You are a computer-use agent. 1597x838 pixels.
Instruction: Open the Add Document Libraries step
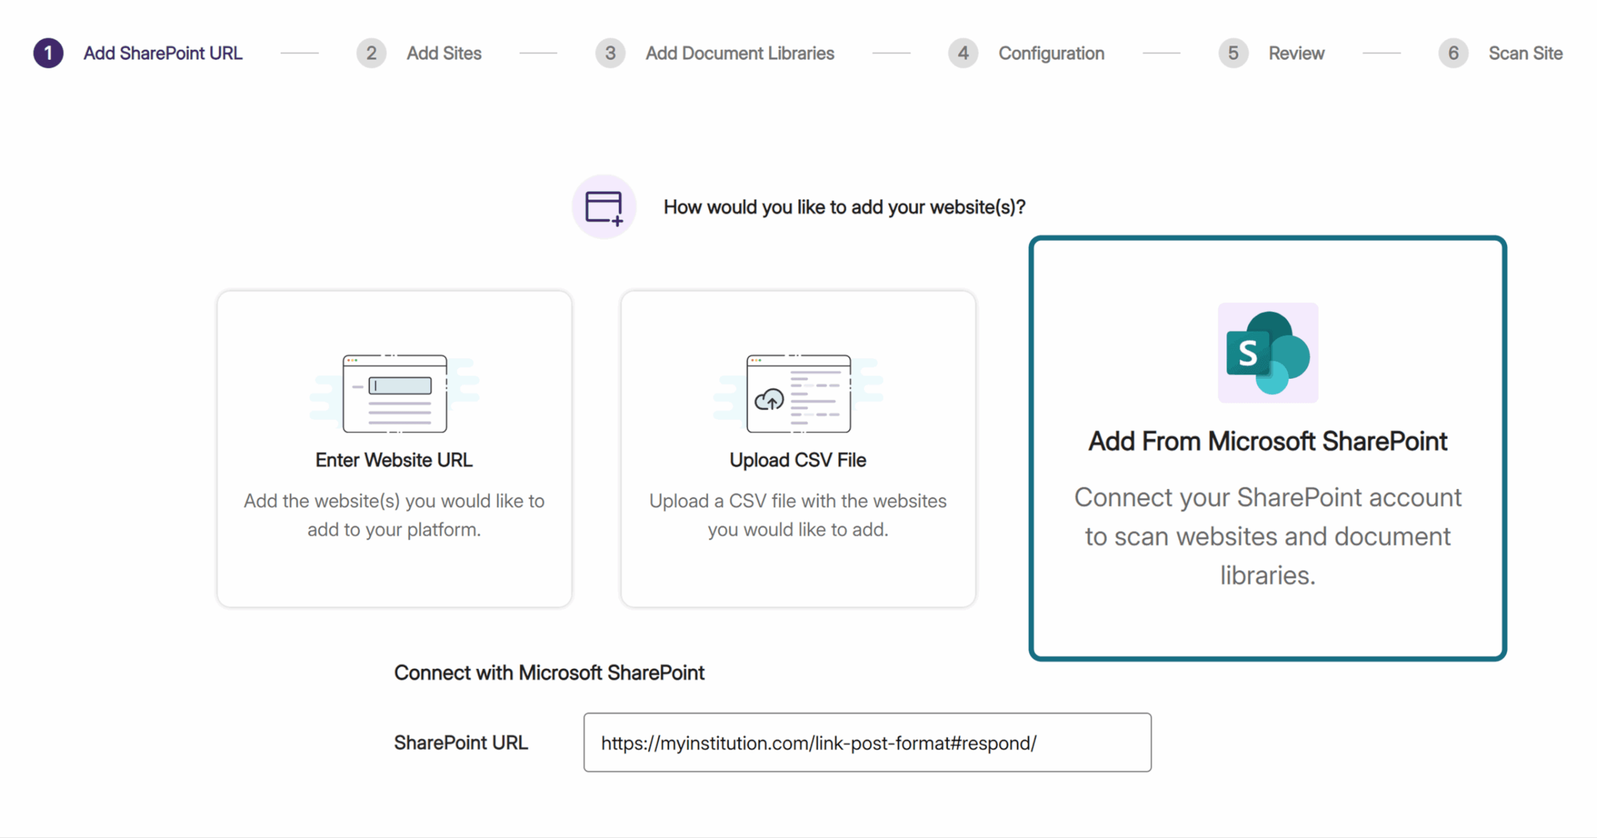point(739,53)
